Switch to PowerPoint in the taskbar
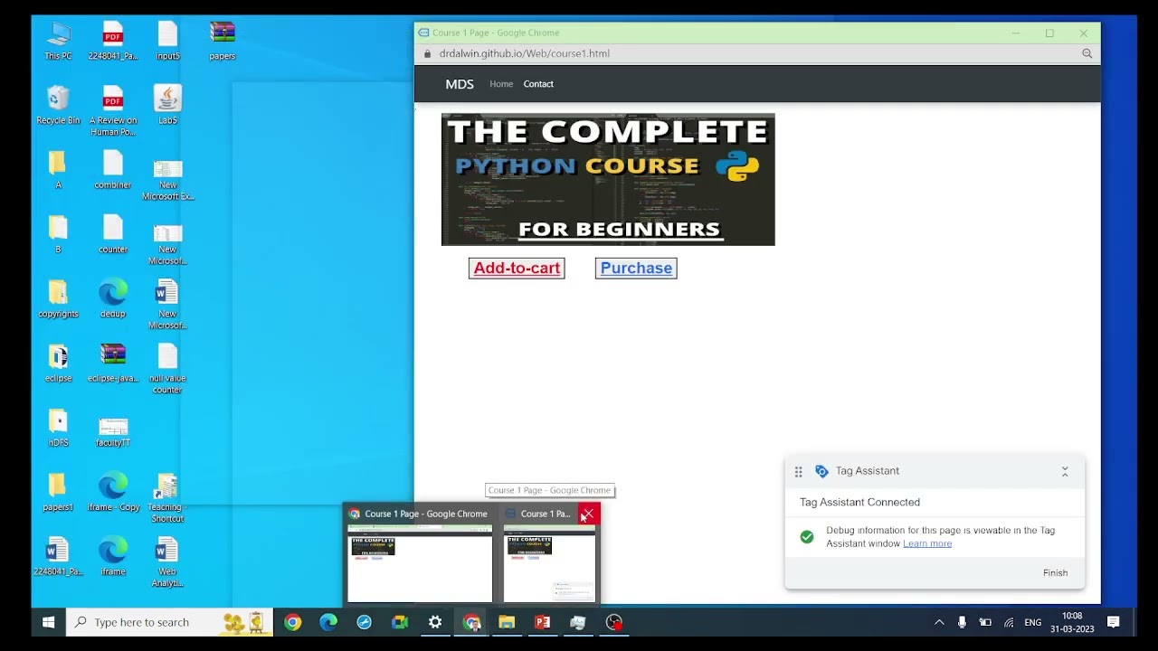The width and height of the screenshot is (1158, 651). [542, 622]
